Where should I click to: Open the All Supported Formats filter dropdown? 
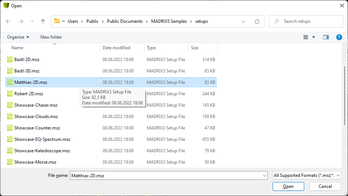(306, 175)
